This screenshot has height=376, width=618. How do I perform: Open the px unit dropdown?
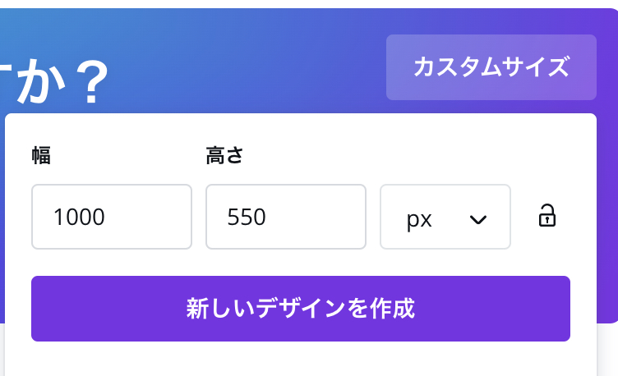point(445,217)
